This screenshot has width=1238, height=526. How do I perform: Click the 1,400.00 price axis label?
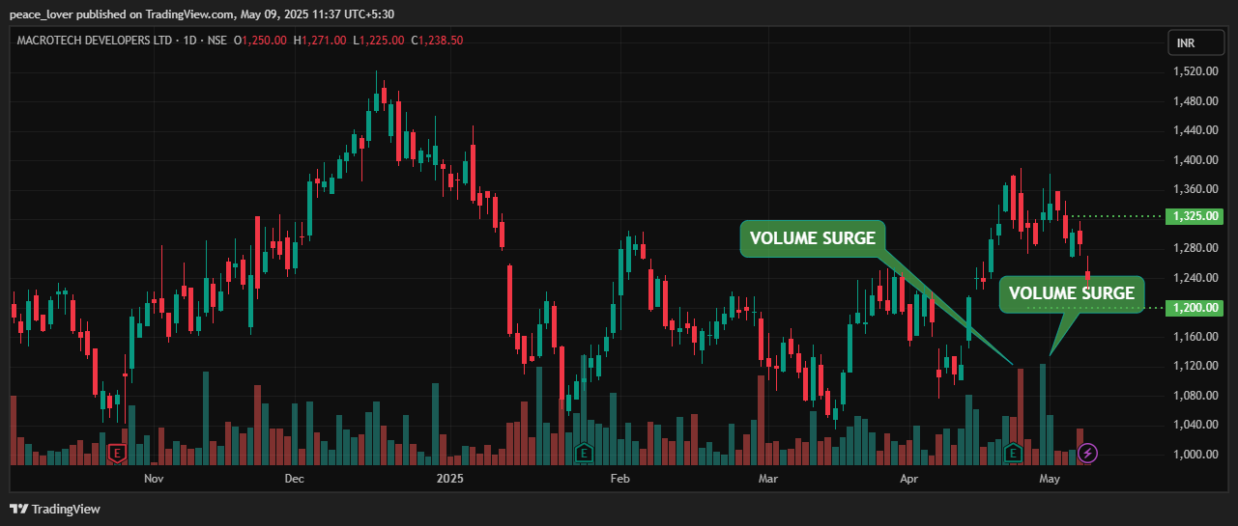coord(1195,160)
